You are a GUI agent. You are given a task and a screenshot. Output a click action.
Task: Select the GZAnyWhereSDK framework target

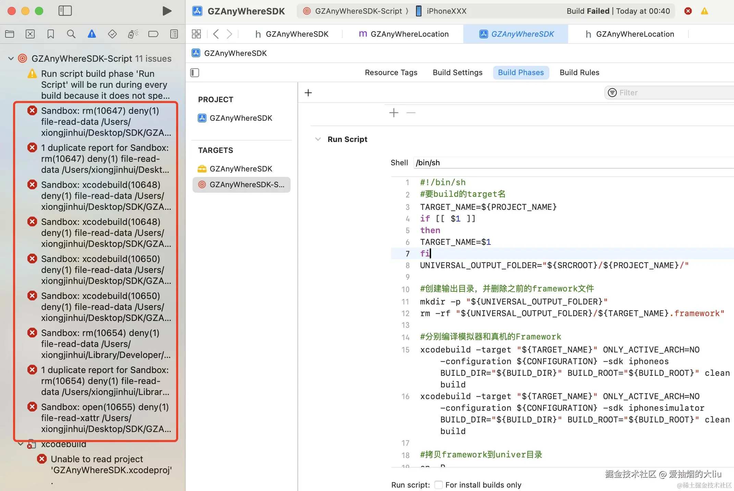pyautogui.click(x=241, y=169)
